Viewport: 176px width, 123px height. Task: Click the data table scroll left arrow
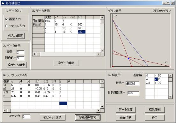click(x=34, y=54)
